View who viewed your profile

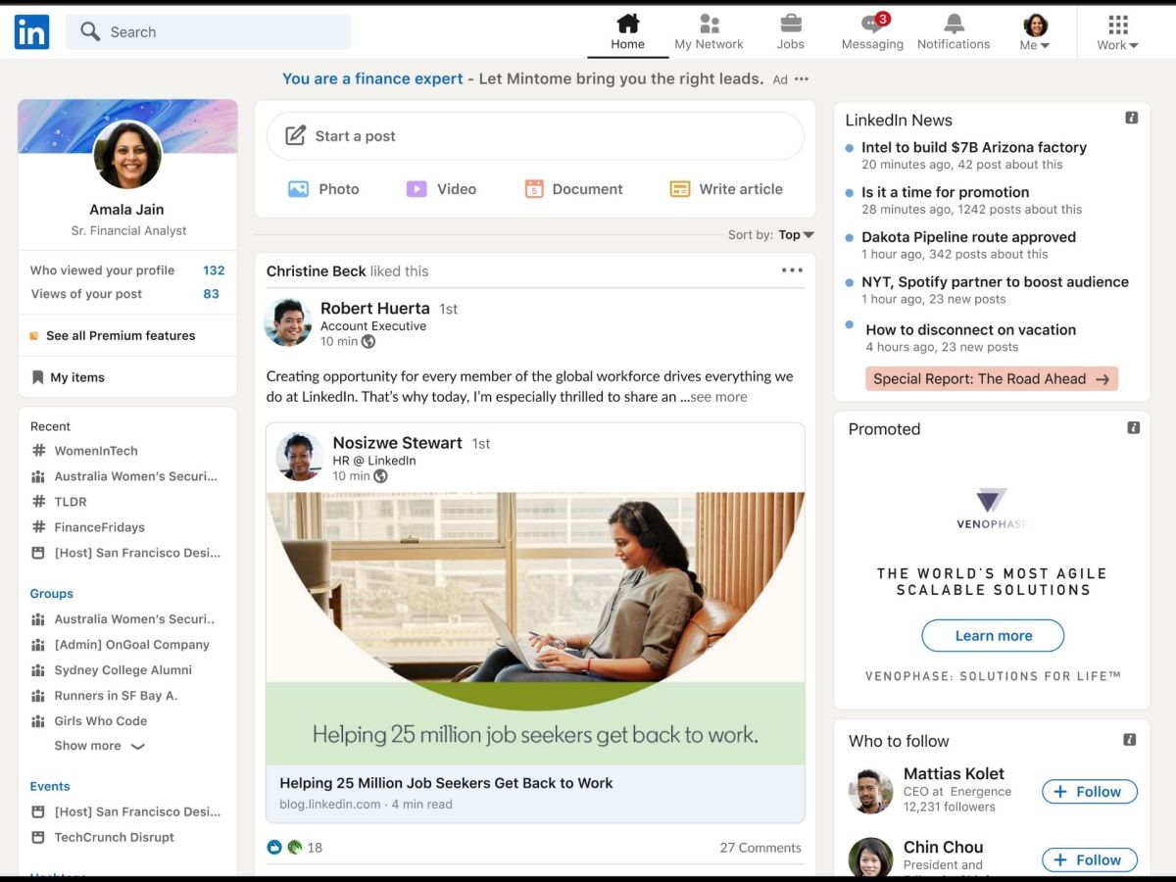tap(127, 270)
